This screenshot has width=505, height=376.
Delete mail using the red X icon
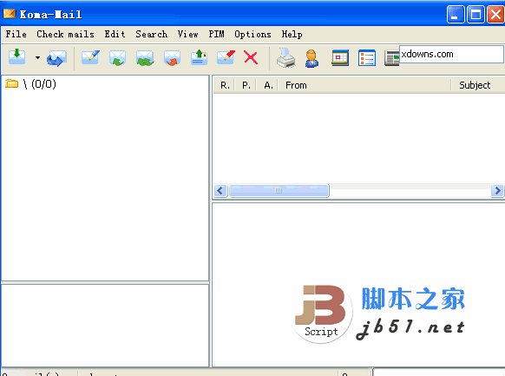[251, 57]
